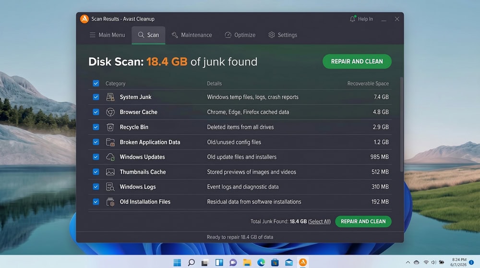Image resolution: width=480 pixels, height=268 pixels.
Task: Click the Broken Application Data folder icon
Action: click(110, 142)
